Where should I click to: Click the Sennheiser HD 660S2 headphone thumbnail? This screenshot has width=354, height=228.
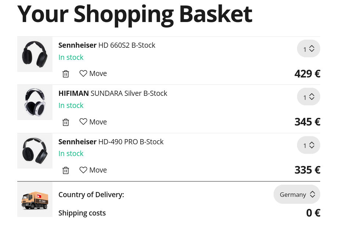tap(35, 54)
